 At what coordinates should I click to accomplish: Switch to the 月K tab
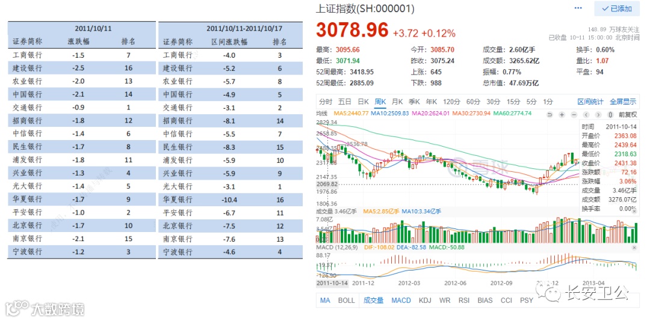point(397,102)
